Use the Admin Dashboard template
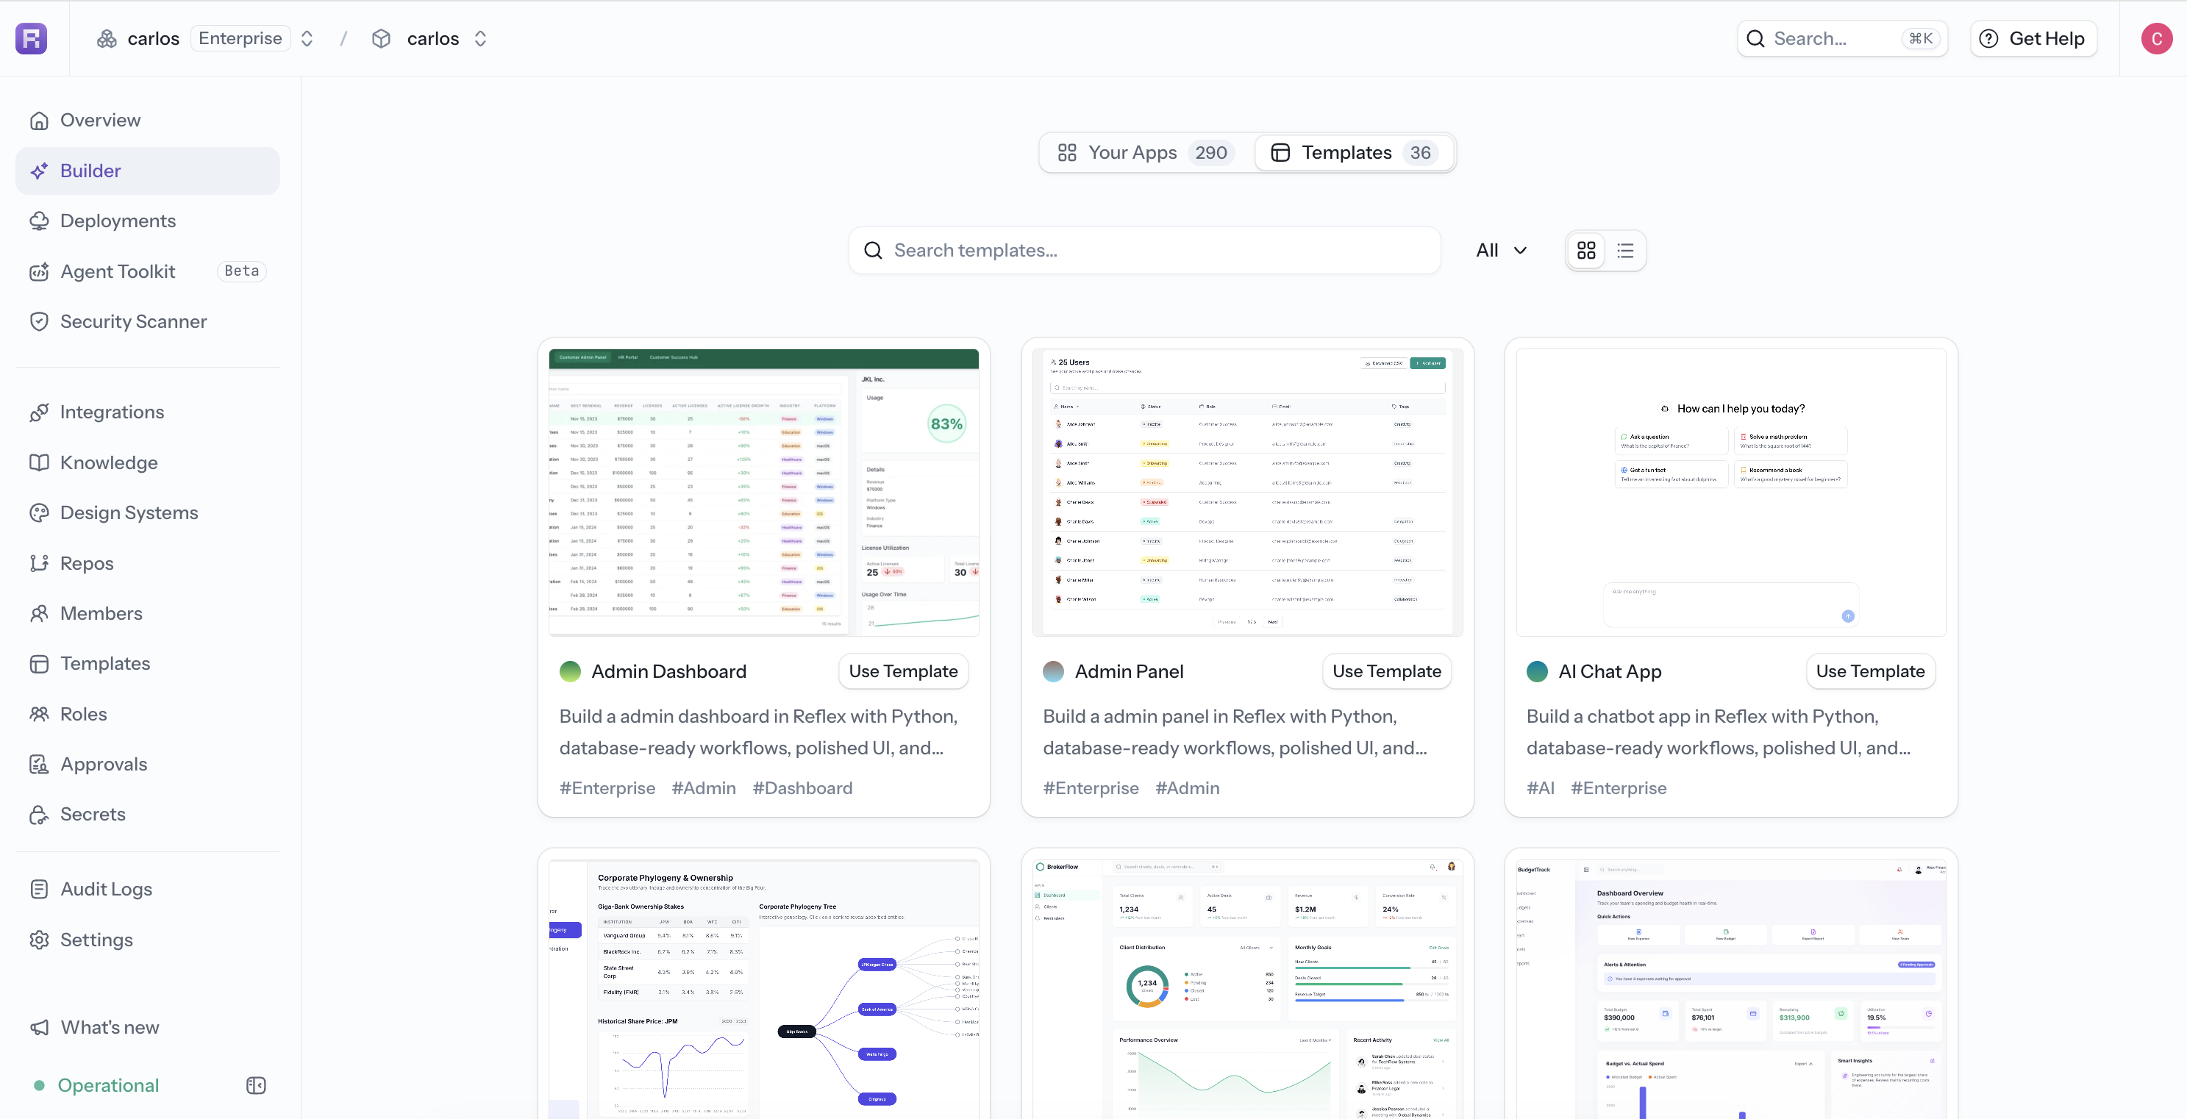This screenshot has width=2187, height=1119. (x=903, y=671)
